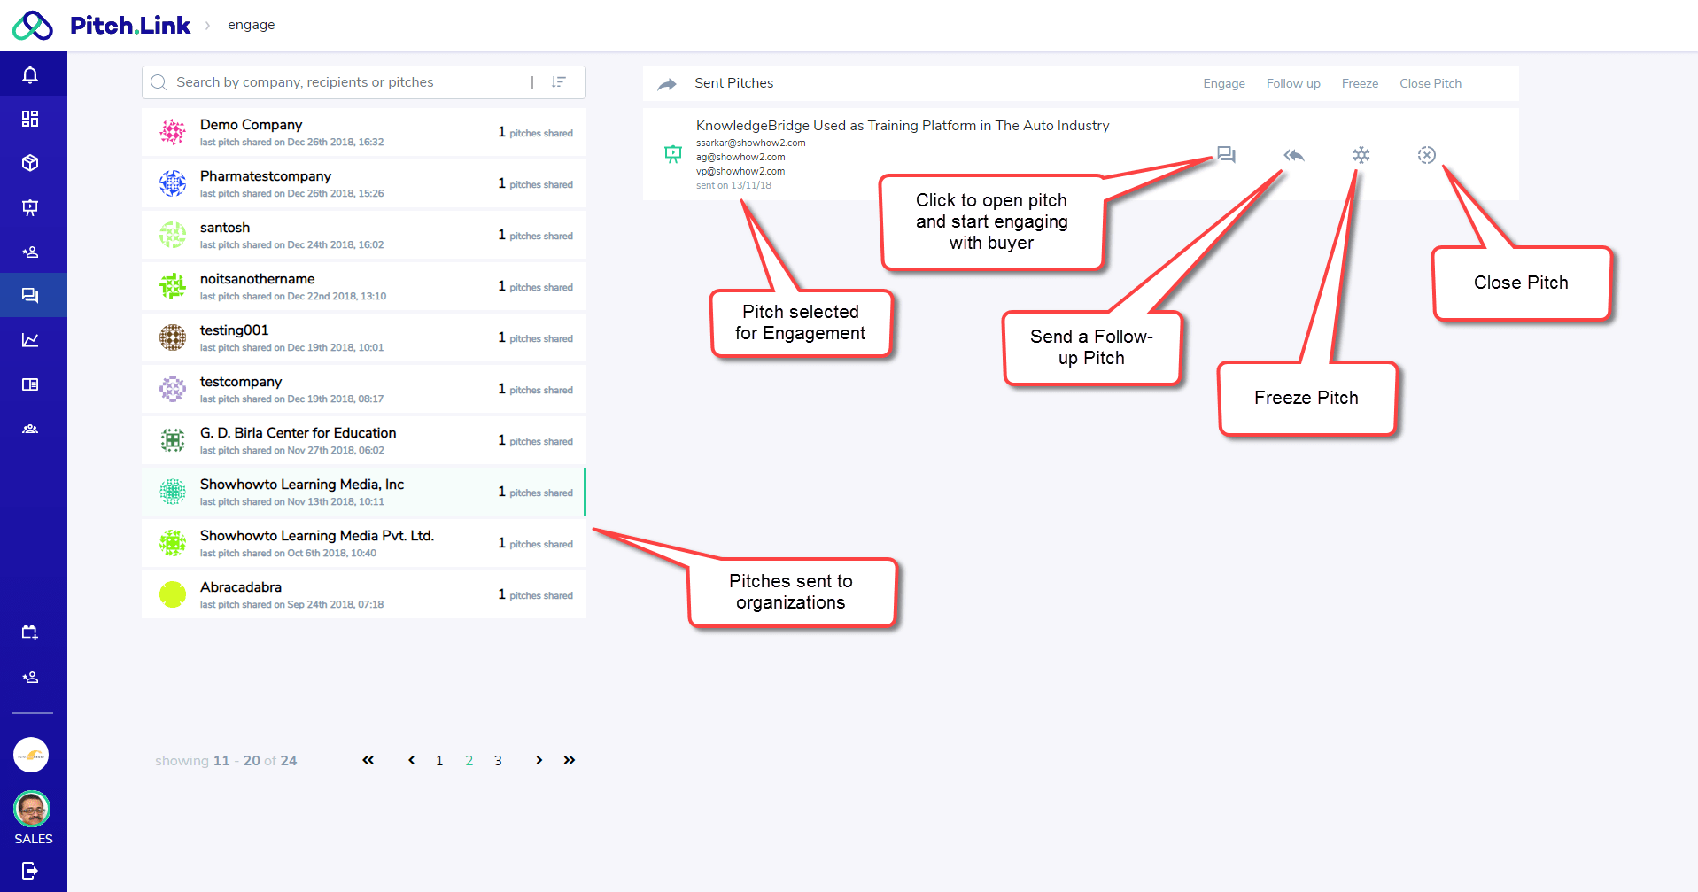Freeze the pitch with snowflake icon

pyautogui.click(x=1361, y=155)
